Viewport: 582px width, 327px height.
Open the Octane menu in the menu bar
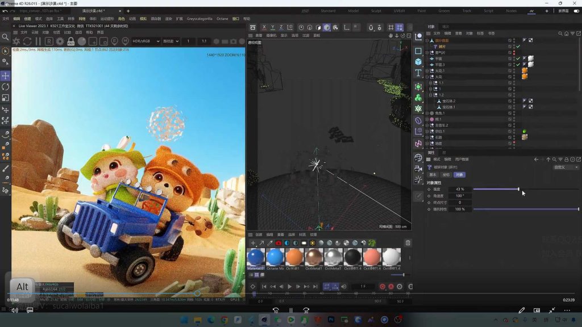[x=222, y=19]
